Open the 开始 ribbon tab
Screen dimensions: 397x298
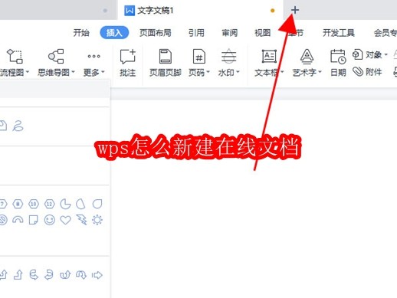click(81, 33)
